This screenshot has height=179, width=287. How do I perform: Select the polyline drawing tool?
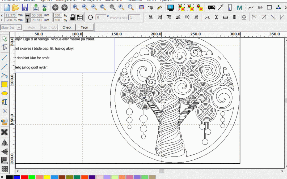[x=5, y=67]
